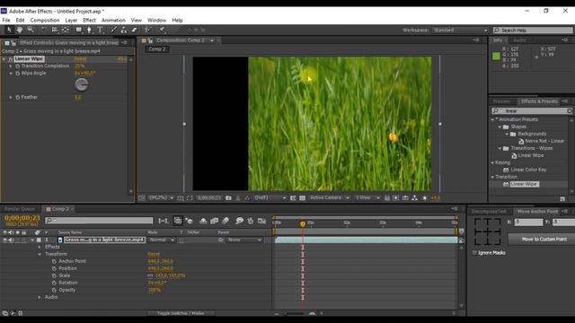Select the Rectangle shape tool
This screenshot has width=575, height=323.
coord(78,30)
